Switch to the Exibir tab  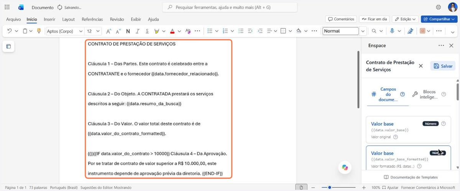point(136,19)
